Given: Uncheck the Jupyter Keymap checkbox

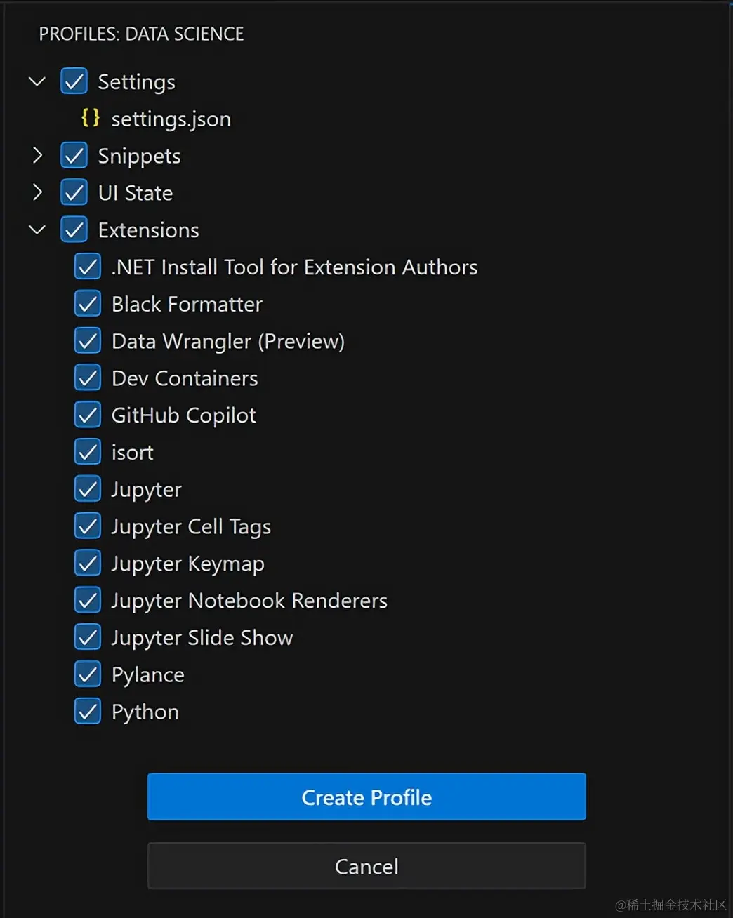Looking at the screenshot, I should coord(88,563).
